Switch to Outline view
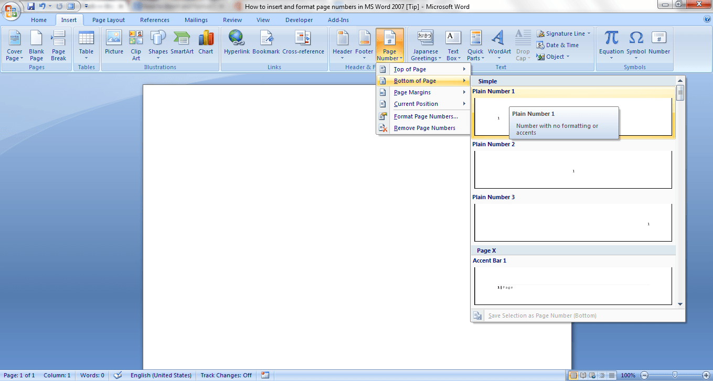The width and height of the screenshot is (713, 381). (x=602, y=375)
